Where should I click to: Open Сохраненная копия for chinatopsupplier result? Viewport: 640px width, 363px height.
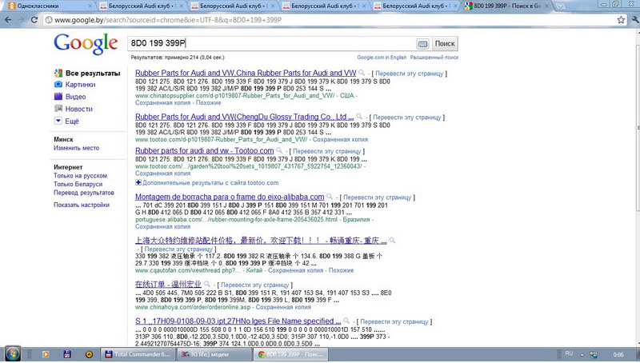[x=163, y=103]
